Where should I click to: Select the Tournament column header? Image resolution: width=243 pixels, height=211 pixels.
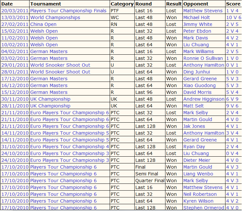[45, 4]
